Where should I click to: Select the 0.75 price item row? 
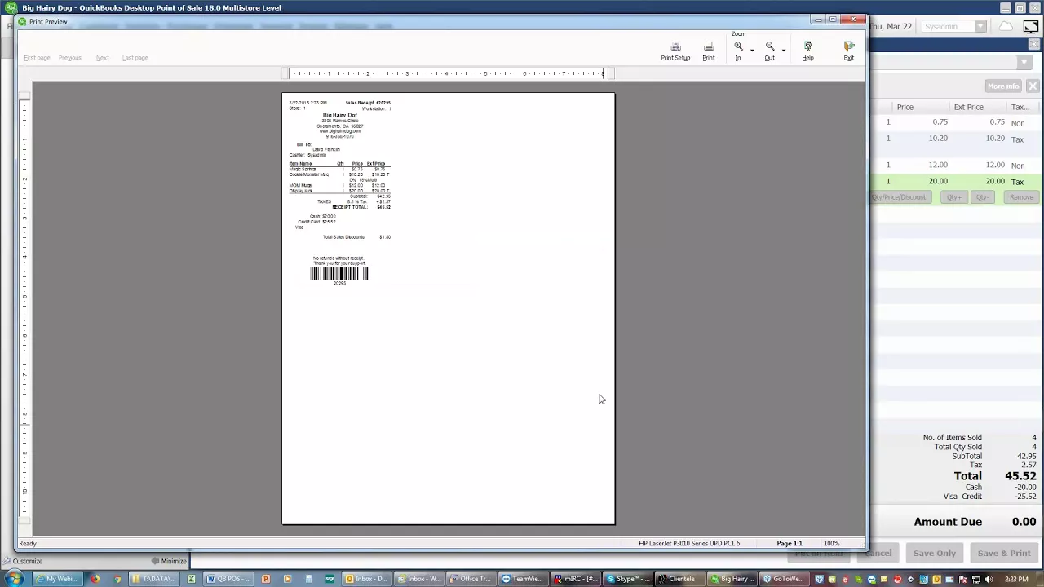click(x=957, y=122)
